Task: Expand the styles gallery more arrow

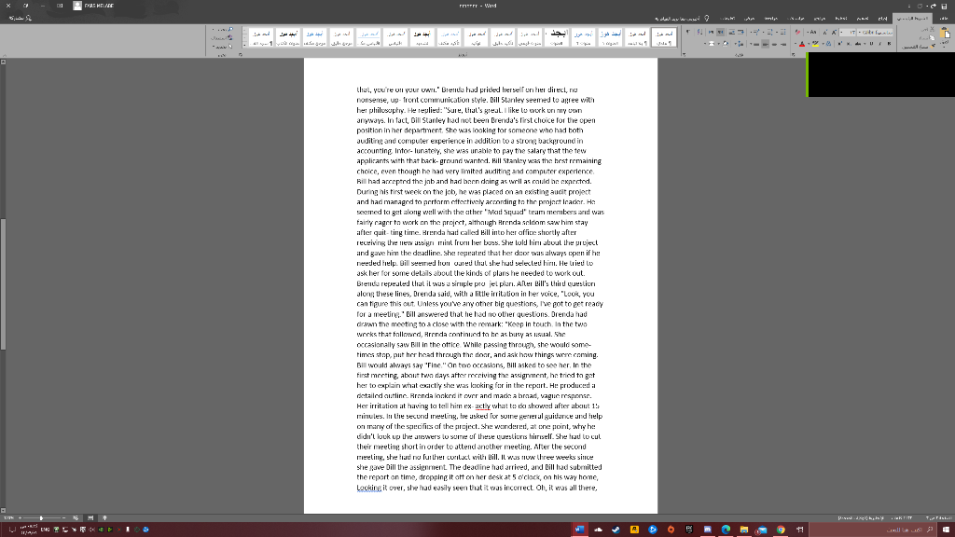Action: coord(245,46)
